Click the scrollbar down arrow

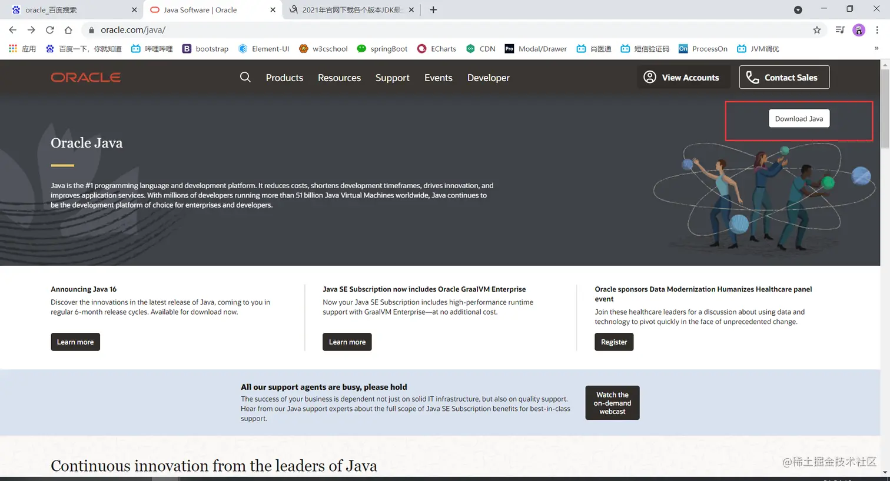coord(885,472)
